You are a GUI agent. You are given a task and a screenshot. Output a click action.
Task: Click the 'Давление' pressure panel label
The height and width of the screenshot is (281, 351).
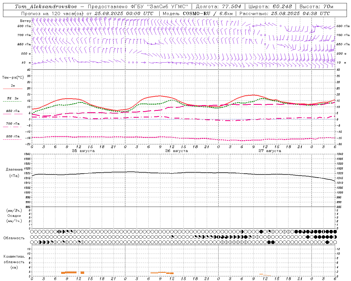point(14,170)
